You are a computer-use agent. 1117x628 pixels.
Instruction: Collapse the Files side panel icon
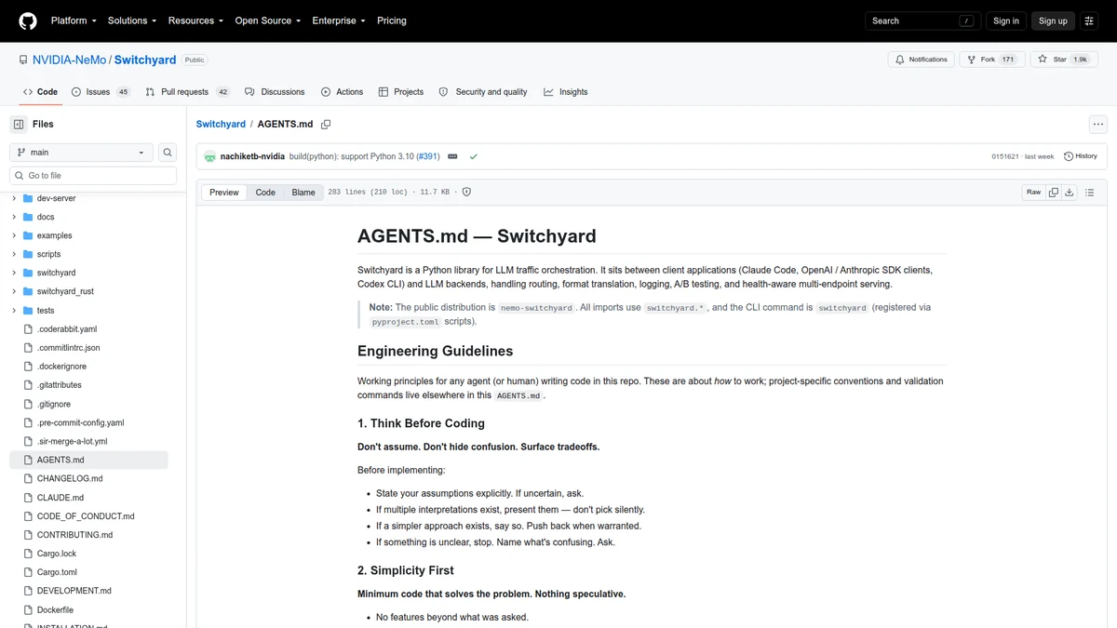coord(19,124)
